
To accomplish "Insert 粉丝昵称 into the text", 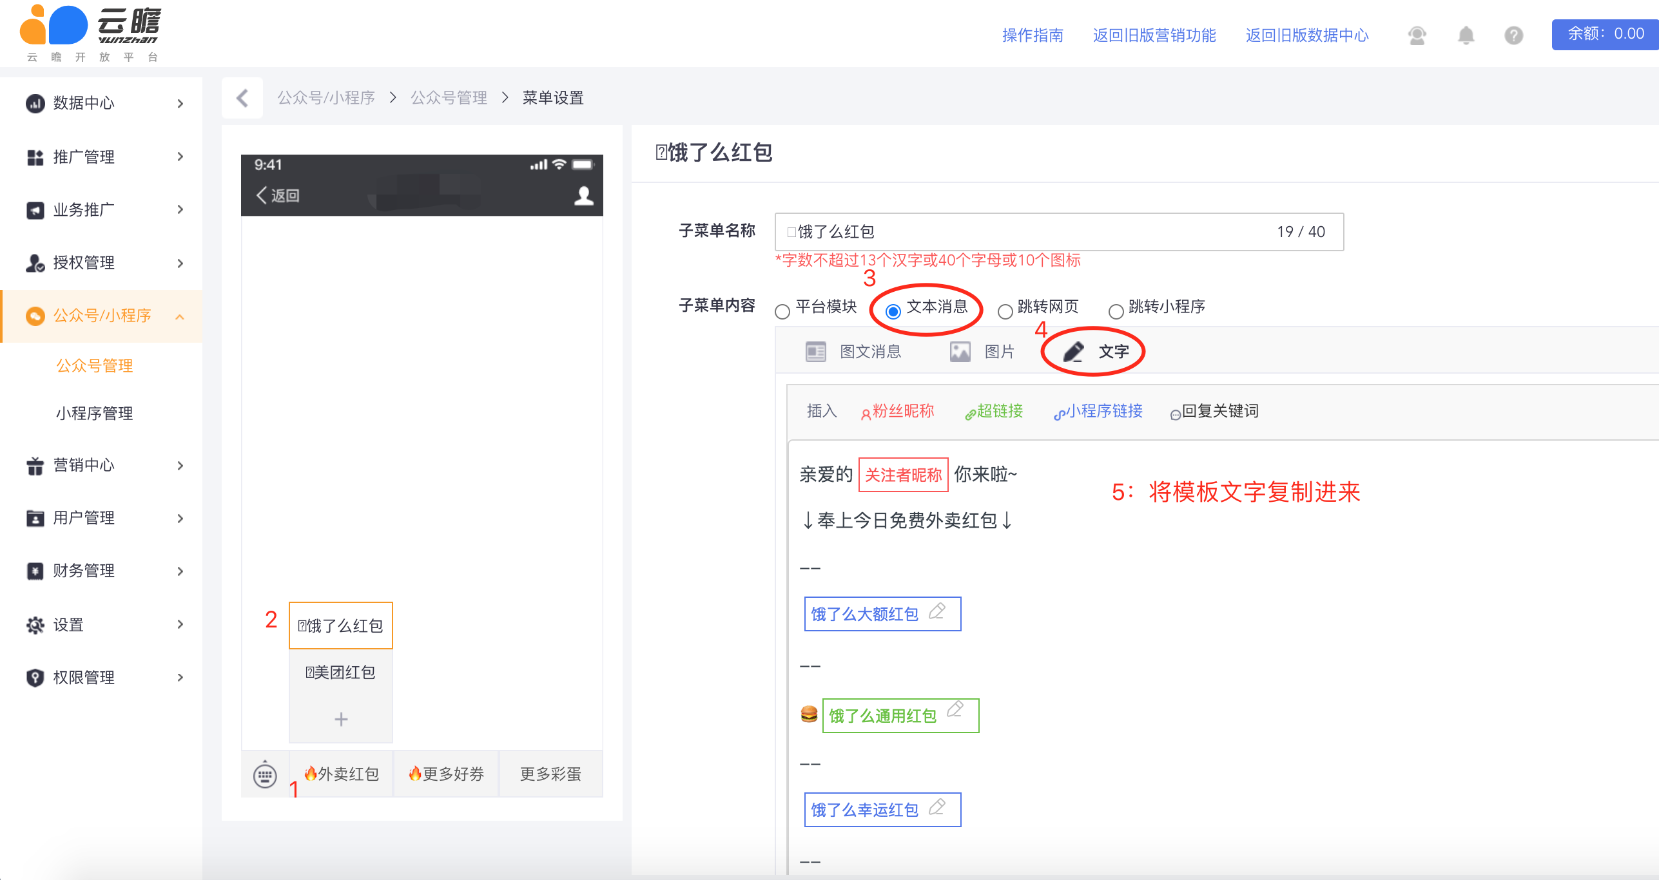I will point(898,411).
